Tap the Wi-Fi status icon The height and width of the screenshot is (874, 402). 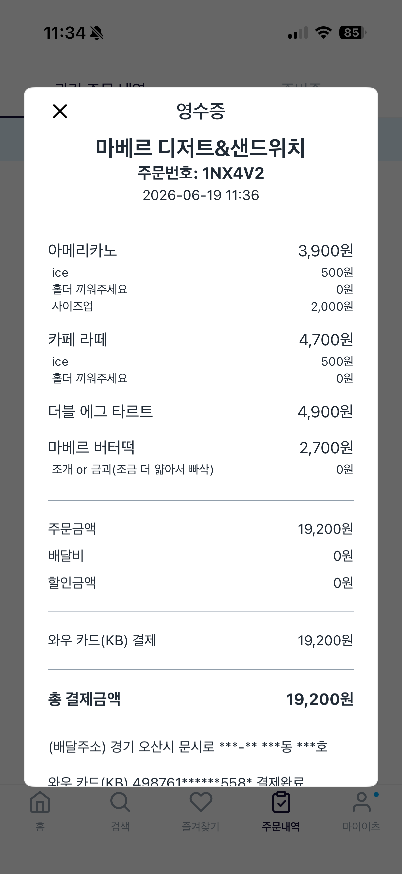tap(323, 33)
